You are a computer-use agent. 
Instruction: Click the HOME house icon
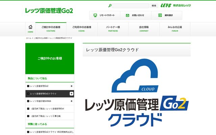30,27
